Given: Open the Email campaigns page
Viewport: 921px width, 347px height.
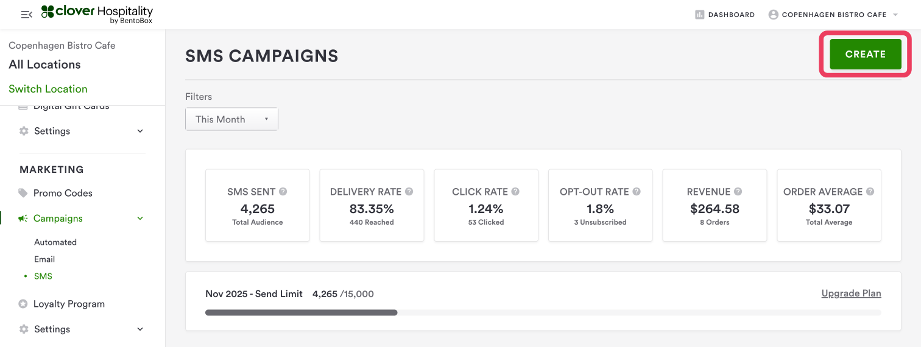Looking at the screenshot, I should tap(44, 259).
